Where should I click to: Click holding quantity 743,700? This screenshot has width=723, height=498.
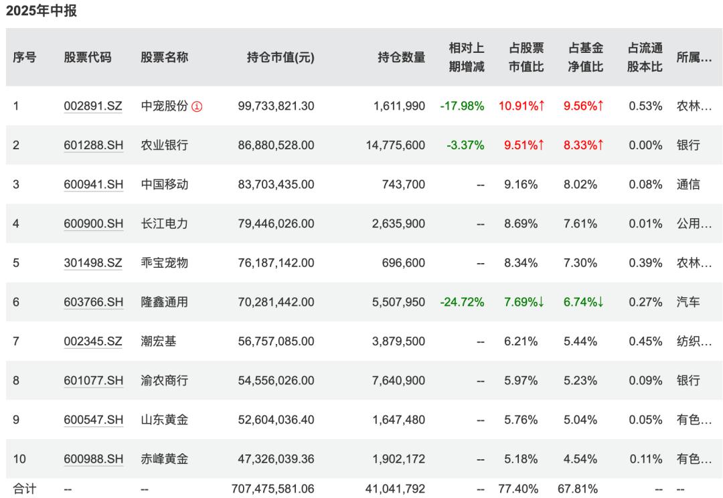point(404,185)
